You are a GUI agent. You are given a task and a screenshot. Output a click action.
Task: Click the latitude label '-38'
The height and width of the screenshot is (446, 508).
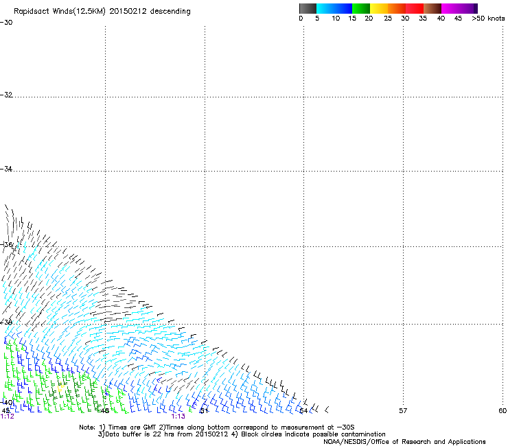[6, 322]
